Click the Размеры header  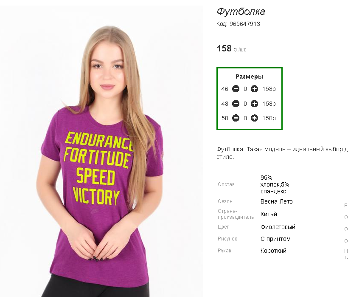click(249, 76)
